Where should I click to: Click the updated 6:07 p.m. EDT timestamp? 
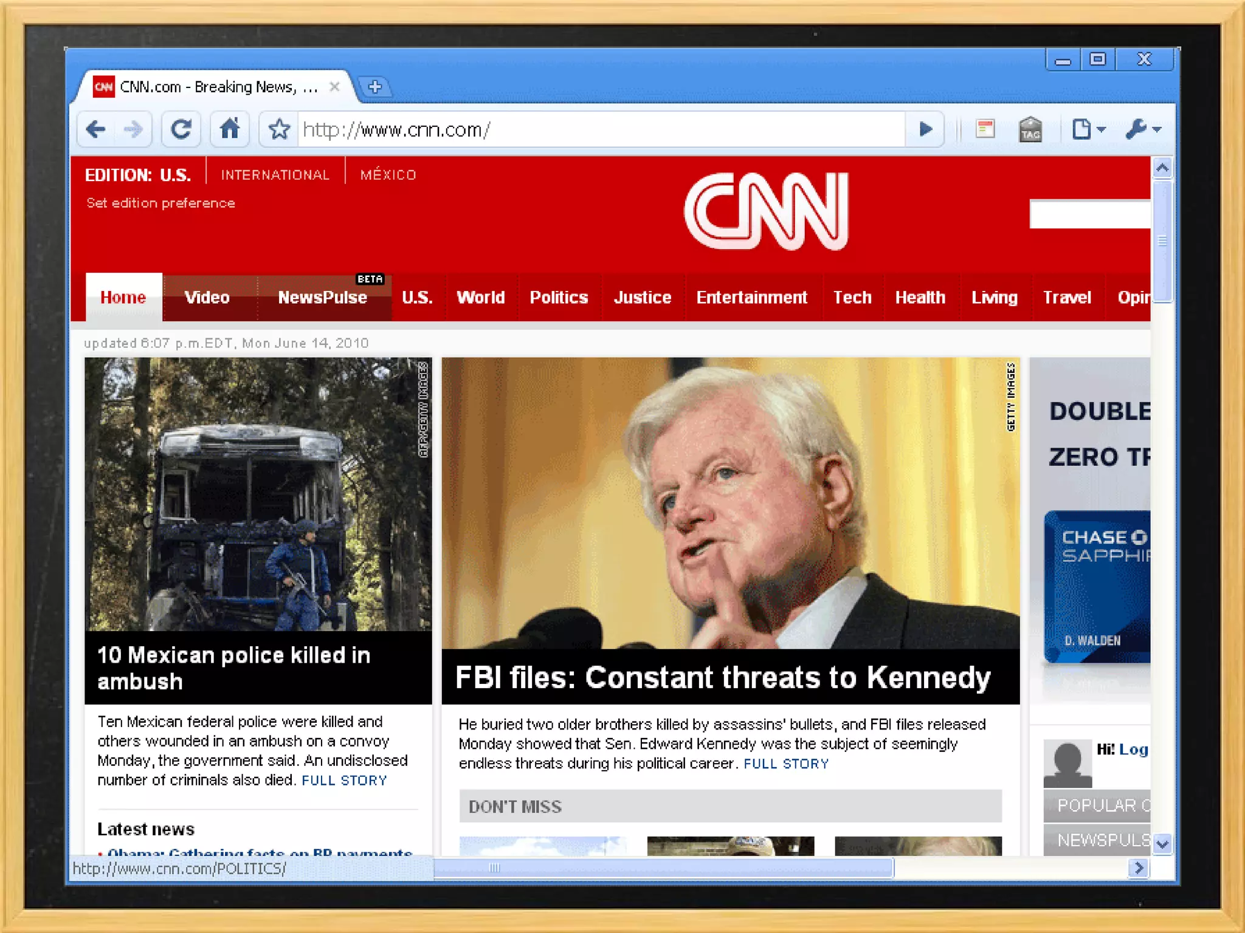[x=226, y=343]
